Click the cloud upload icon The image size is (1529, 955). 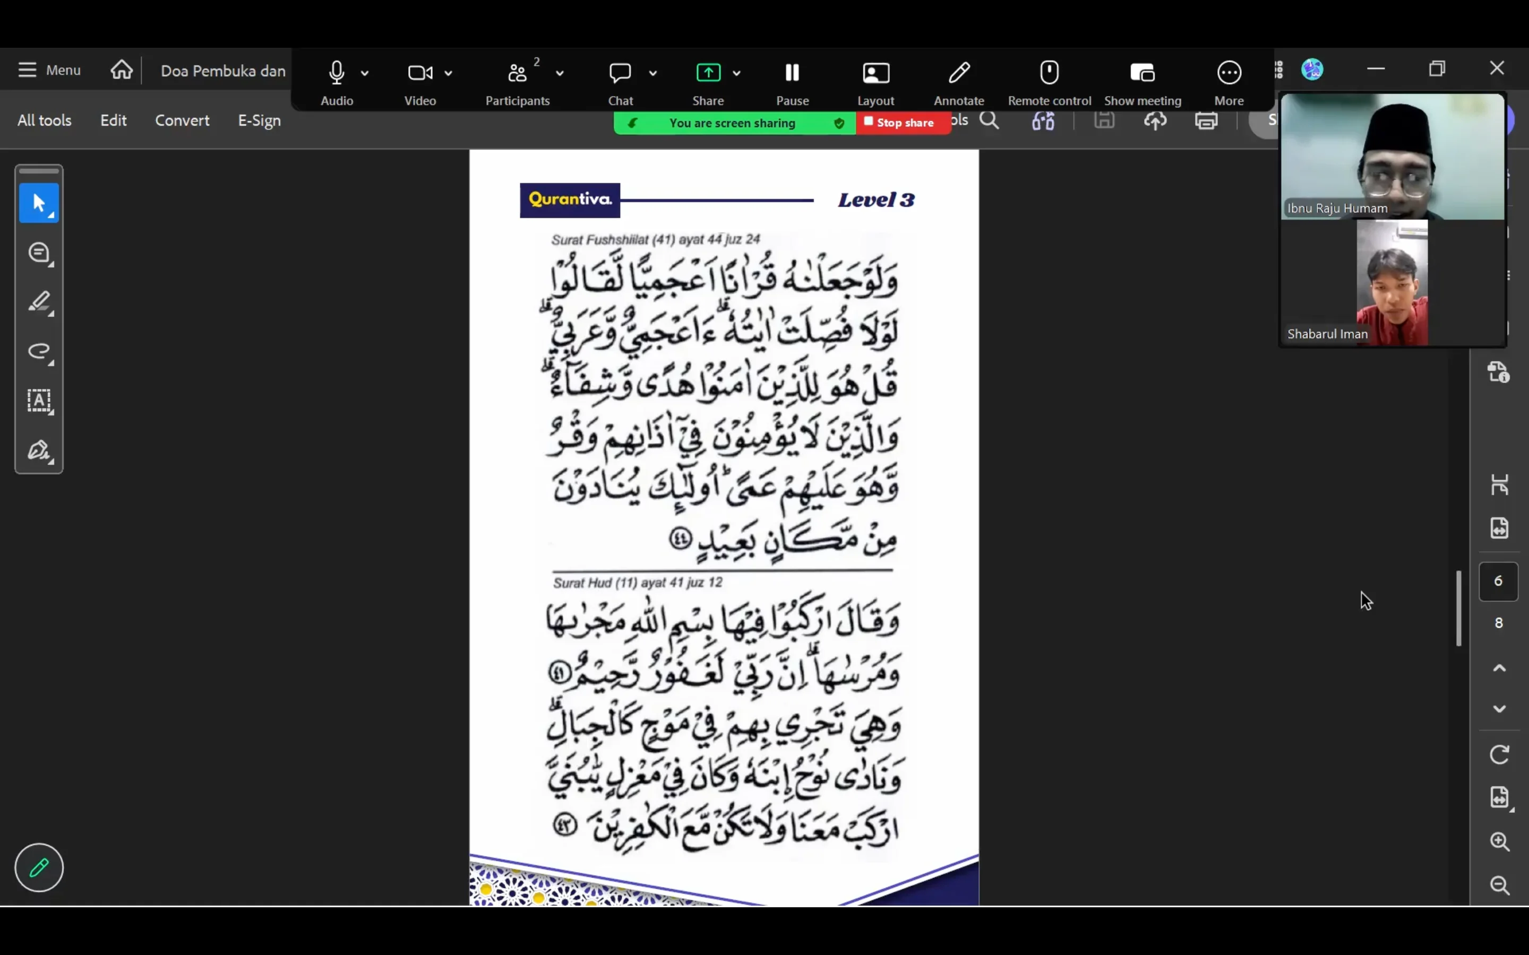click(x=1155, y=120)
